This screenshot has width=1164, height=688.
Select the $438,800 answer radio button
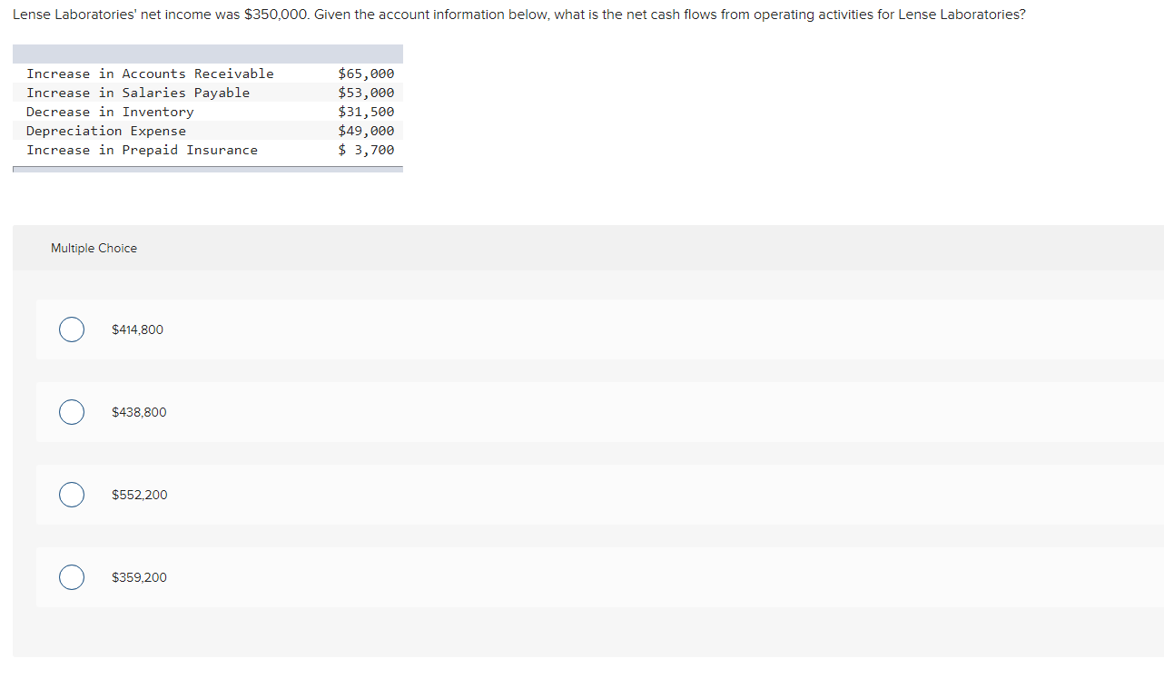(x=72, y=412)
